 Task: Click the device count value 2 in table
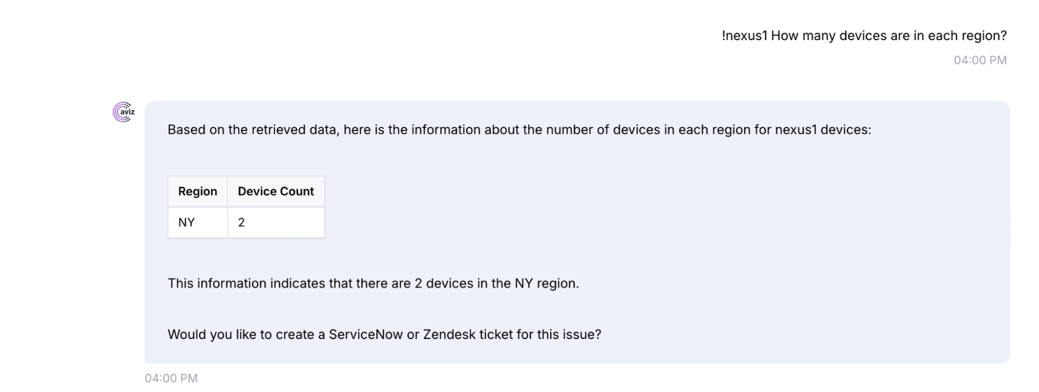click(x=241, y=223)
